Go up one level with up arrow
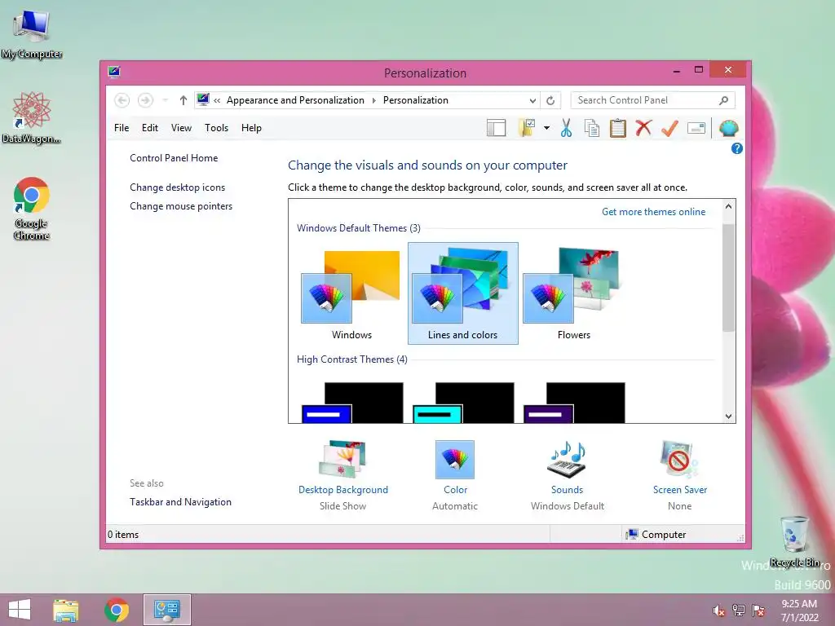This screenshot has width=835, height=626. [x=183, y=100]
